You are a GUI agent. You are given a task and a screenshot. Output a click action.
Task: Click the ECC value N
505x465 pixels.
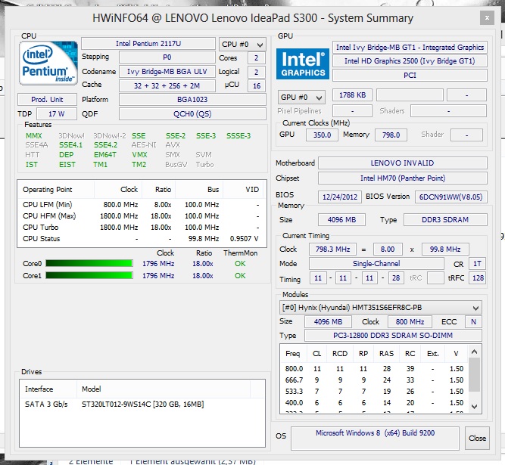tap(473, 321)
